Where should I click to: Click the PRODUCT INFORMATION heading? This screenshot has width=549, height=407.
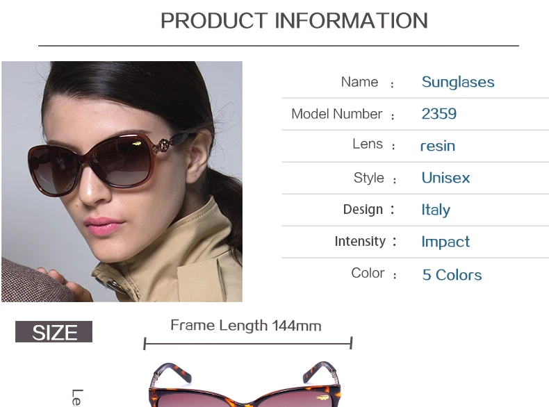point(294,21)
